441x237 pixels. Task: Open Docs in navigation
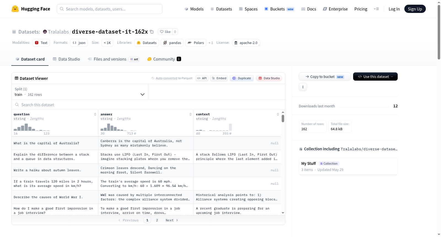[309, 9]
